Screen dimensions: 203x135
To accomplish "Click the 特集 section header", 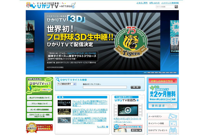I will [x=82, y=97].
